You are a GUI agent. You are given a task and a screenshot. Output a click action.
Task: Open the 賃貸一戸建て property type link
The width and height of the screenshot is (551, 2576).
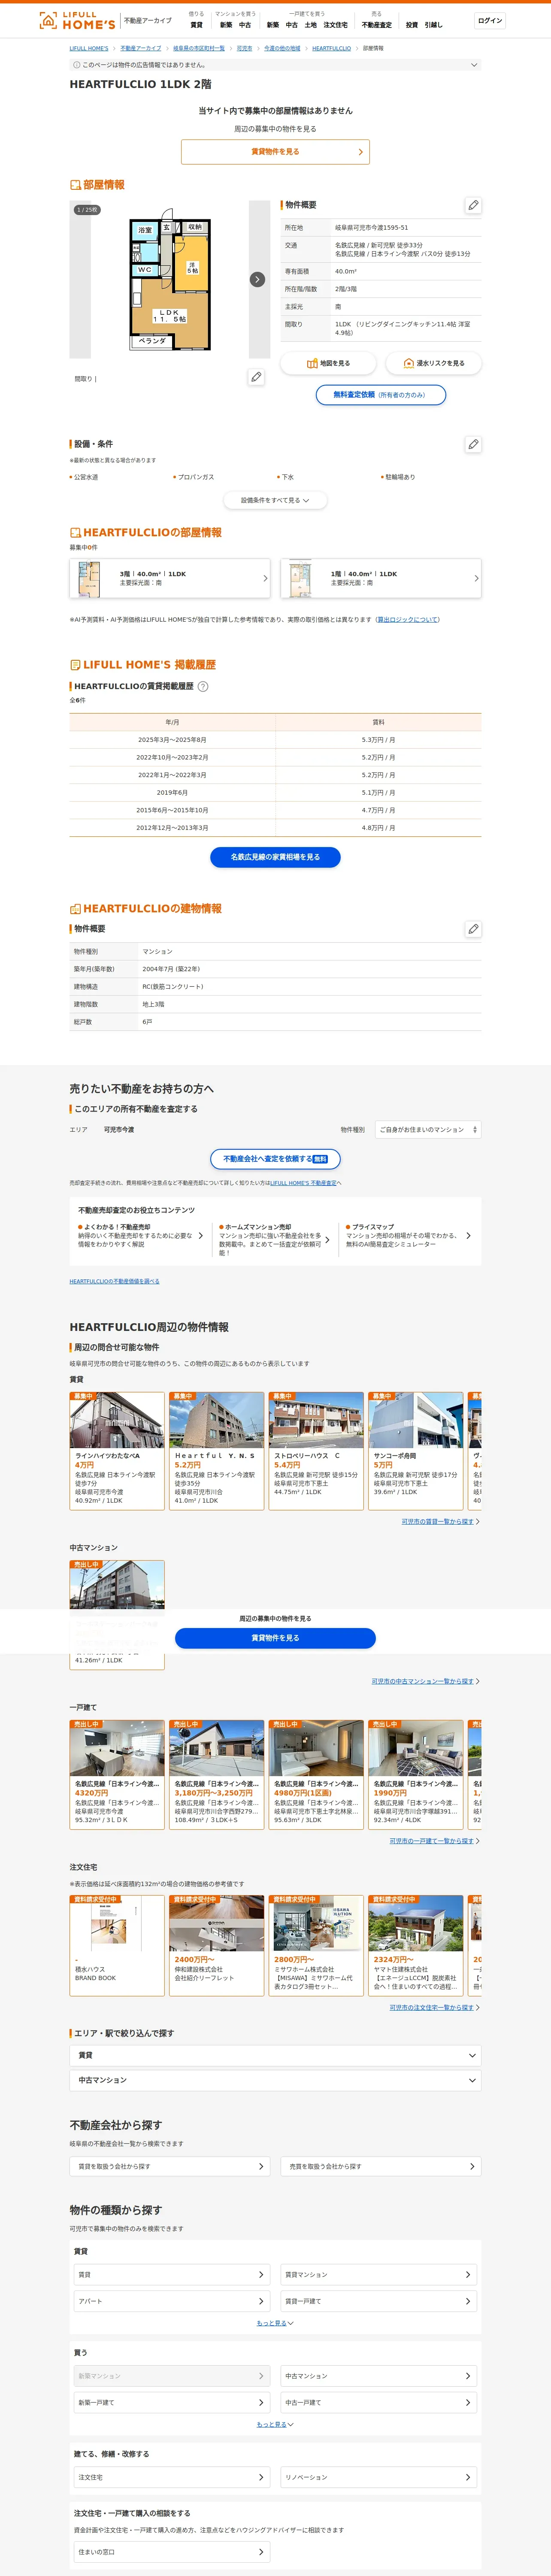(x=379, y=2301)
